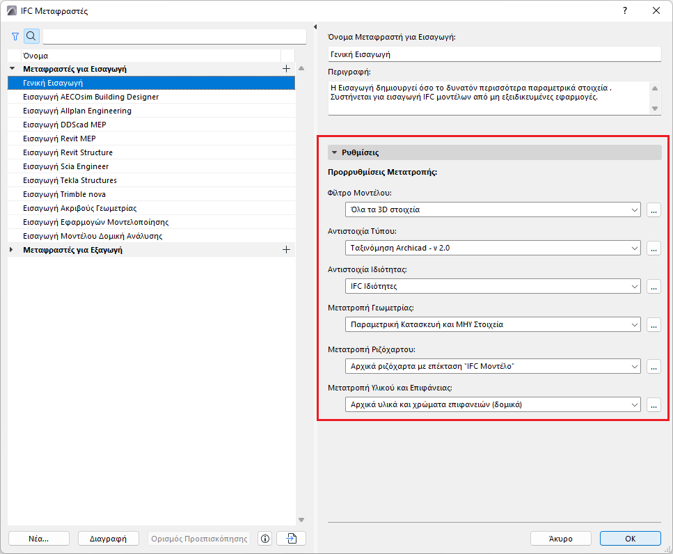Screen dimensions: 673x554
Task: Open options for Αντιστοιχία Τύπου
Action: coord(654,248)
